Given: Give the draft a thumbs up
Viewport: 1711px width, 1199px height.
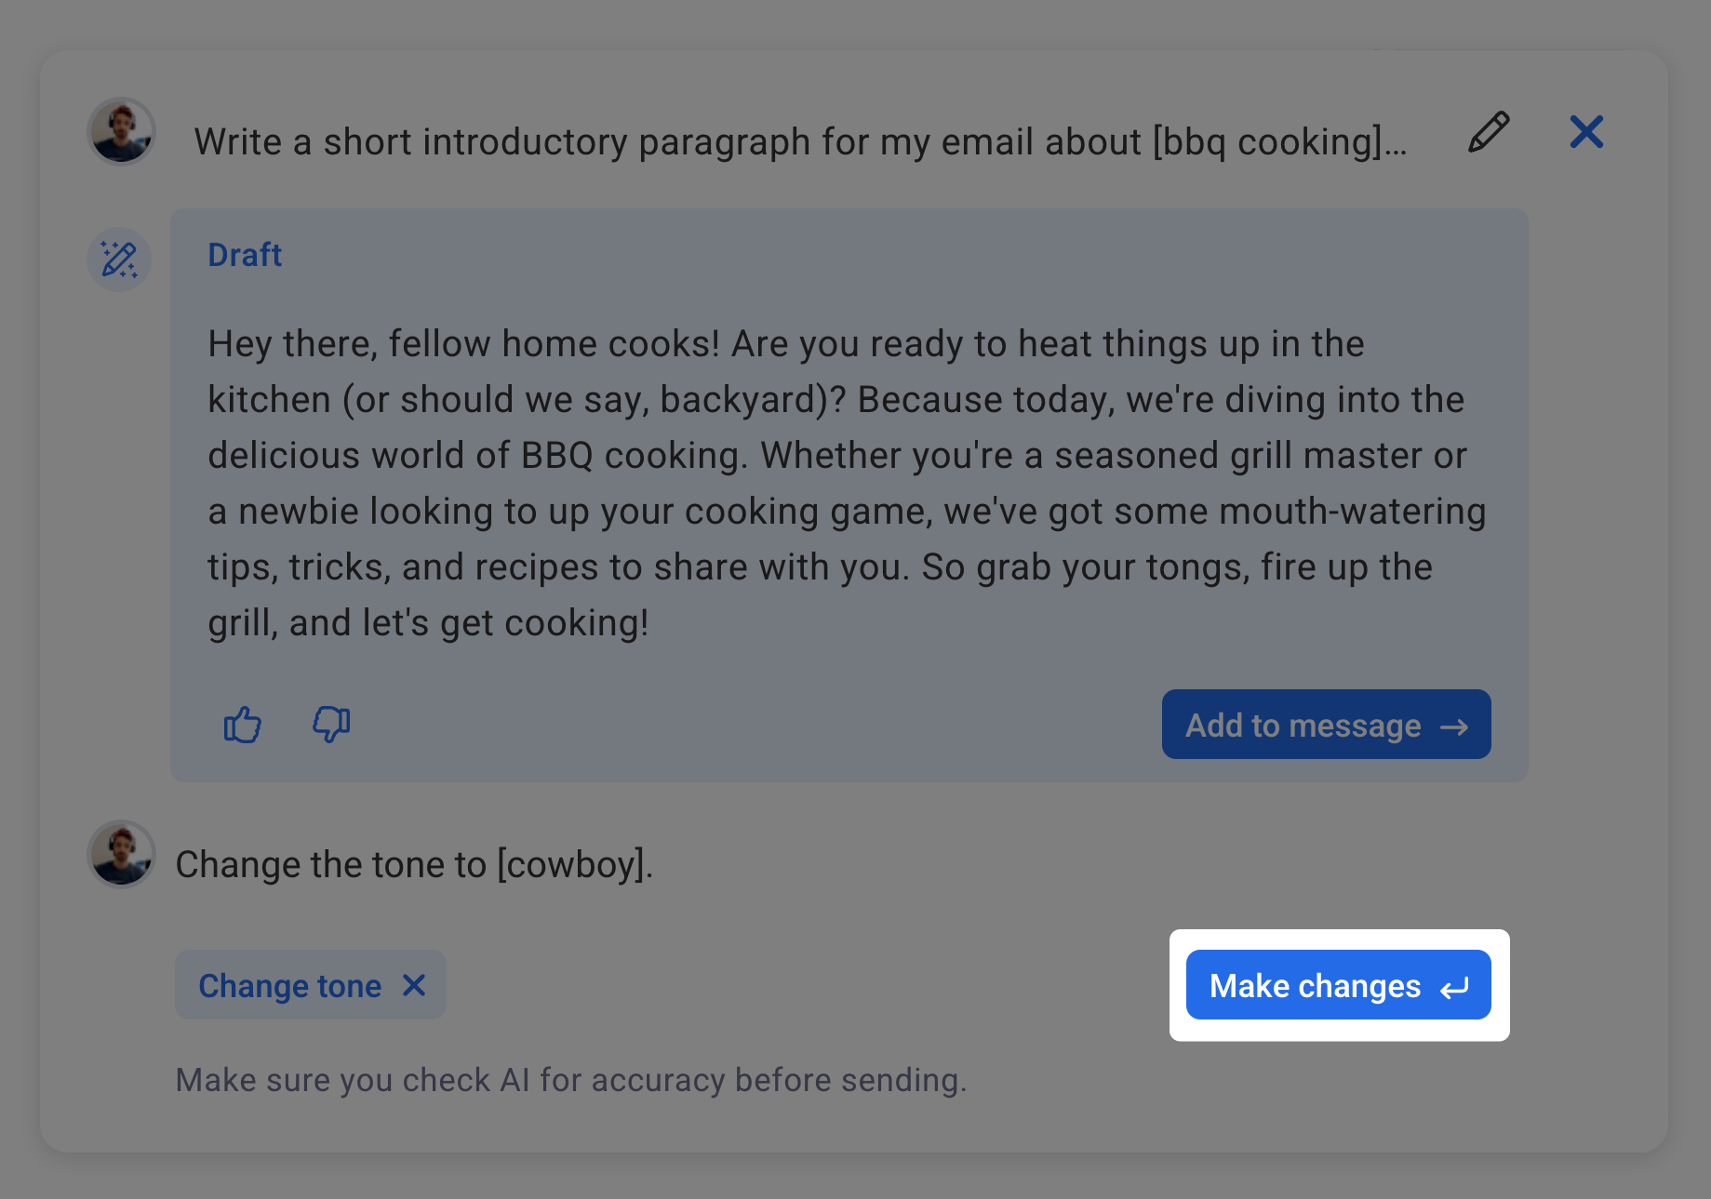Looking at the screenshot, I should [x=243, y=724].
